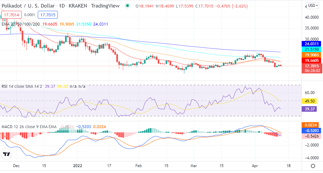Image resolution: width=323 pixels, height=173 pixels.
Task: Click the -2.0000 MACD scale label
Action: click(x=312, y=145)
